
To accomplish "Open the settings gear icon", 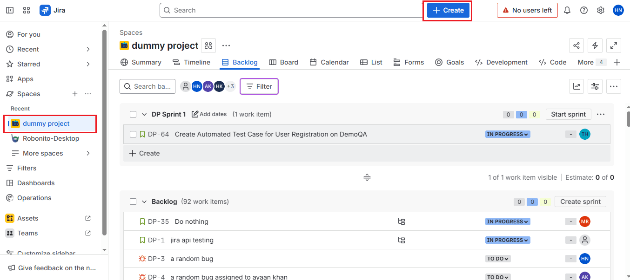I will pyautogui.click(x=601, y=10).
